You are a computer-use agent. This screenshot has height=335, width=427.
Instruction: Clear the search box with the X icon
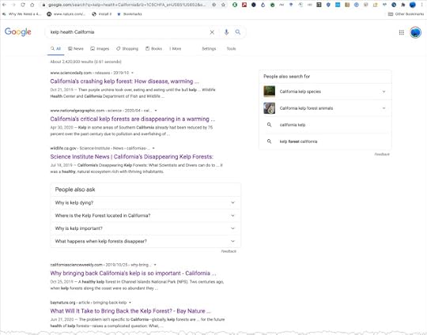click(x=212, y=32)
